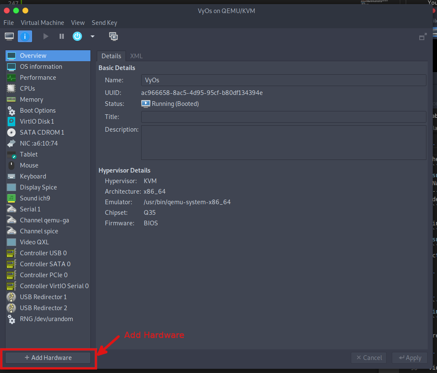This screenshot has height=373, width=437.
Task: Click the emulator path /usr/bin/qemu-system-x86_64
Action: (x=187, y=202)
